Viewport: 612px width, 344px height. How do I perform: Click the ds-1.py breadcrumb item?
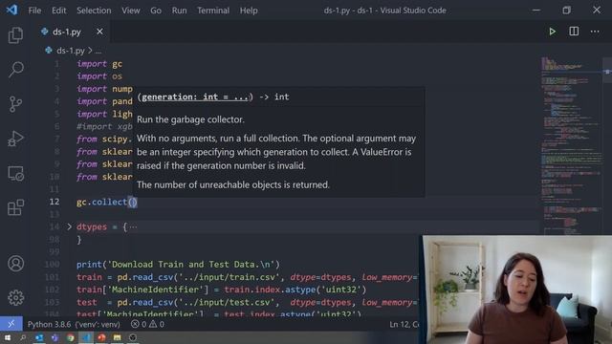(70, 51)
